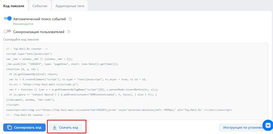Click help icon next to Автоматический поиск событий
The height and width of the screenshot is (134, 273).
pyautogui.click(x=70, y=19)
